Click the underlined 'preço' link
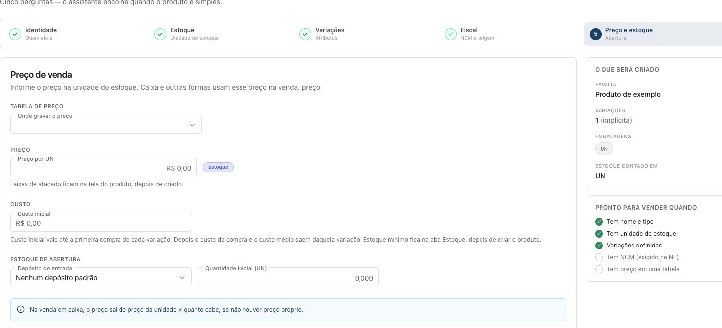The height and width of the screenshot is (328, 722). pyautogui.click(x=311, y=87)
